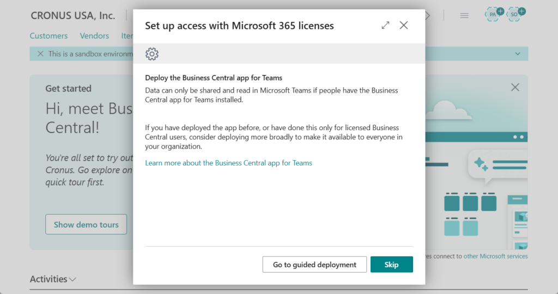558x294 pixels.
Task: Close the Get started banner
Action: [x=515, y=88]
